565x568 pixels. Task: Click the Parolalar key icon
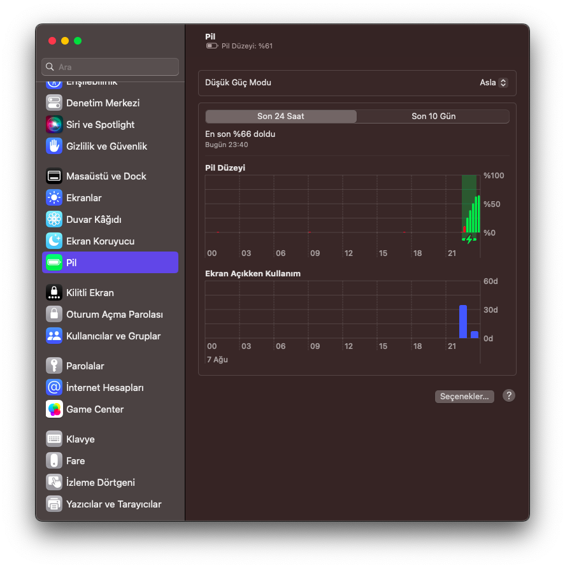[x=54, y=366]
